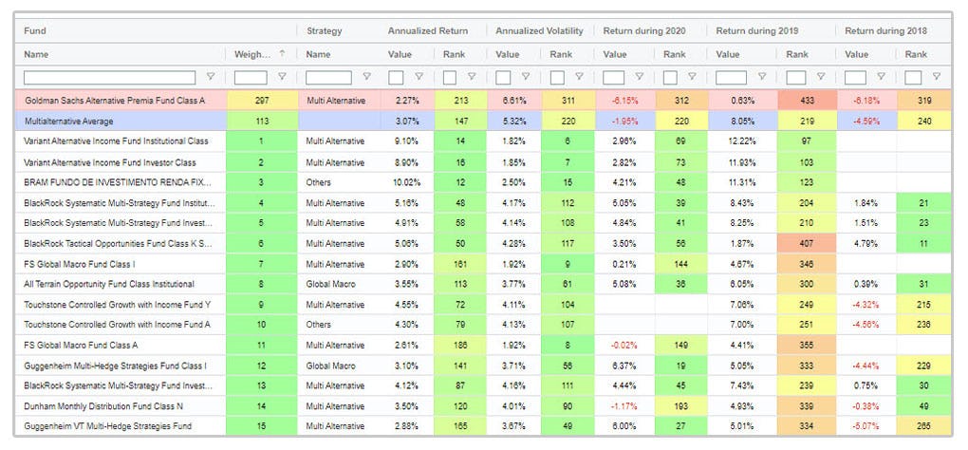Sort by the Annualized Return Rank column header

point(455,54)
